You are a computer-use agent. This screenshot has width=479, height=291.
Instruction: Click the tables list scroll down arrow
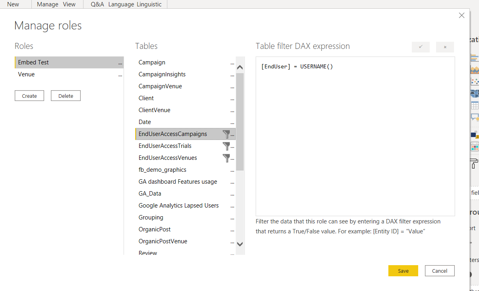[x=240, y=244]
